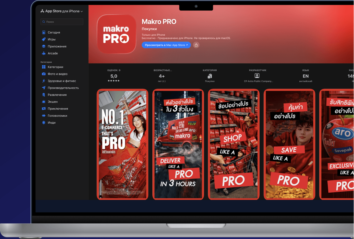Viewport: 354px width, 239px height.
Task: Click the Здоровье и фитнес runner icon
Action: [x=44, y=81]
